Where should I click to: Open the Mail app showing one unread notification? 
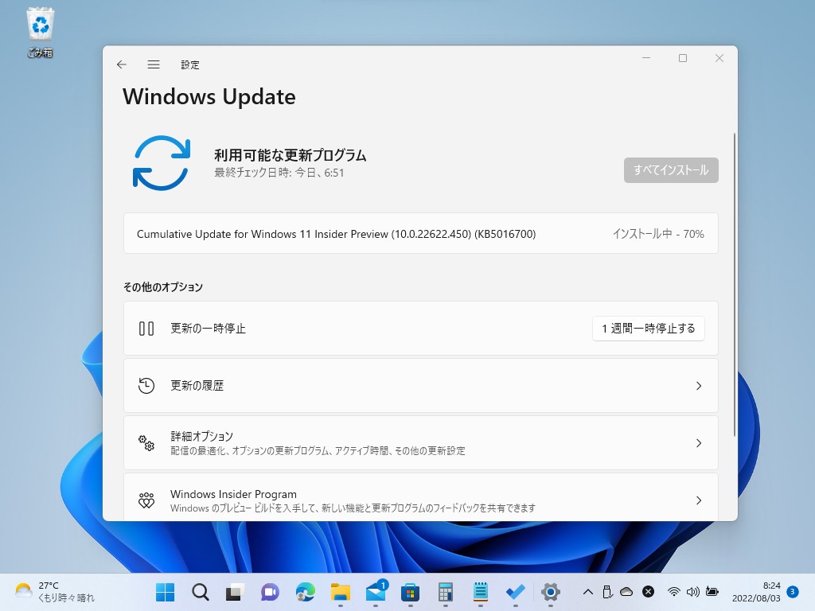coord(375,592)
